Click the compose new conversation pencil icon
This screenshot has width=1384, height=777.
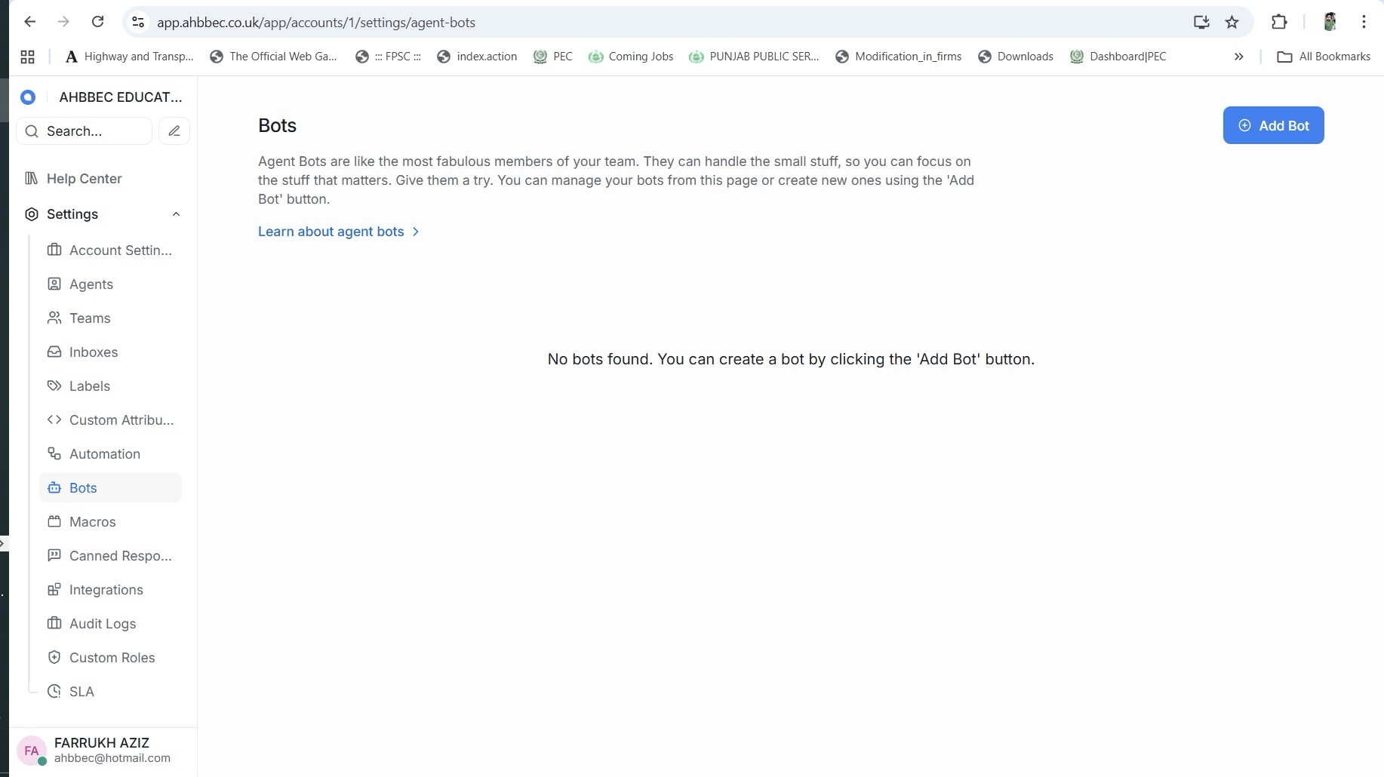pyautogui.click(x=174, y=131)
